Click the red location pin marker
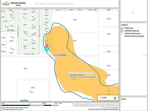This screenshot has width=148, height=111. [47, 46]
